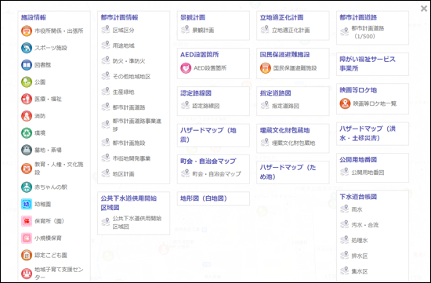Open ハザードマップ（地震） link
This screenshot has height=283, width=431.
208,135
